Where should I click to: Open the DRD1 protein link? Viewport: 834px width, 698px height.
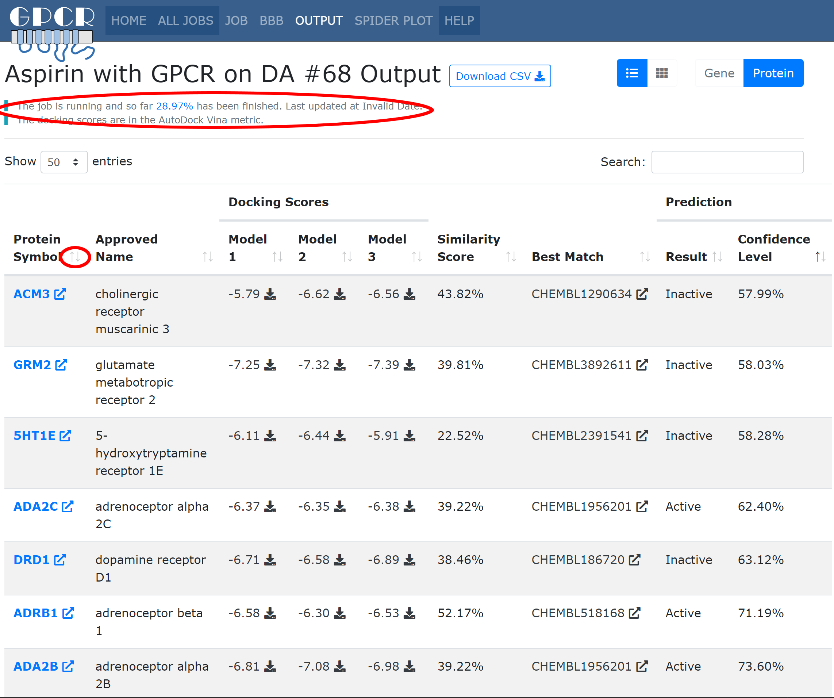[x=32, y=560]
